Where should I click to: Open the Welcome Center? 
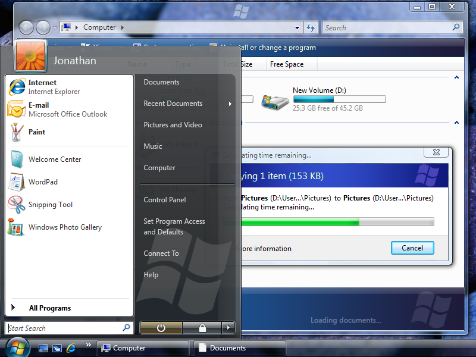54,159
